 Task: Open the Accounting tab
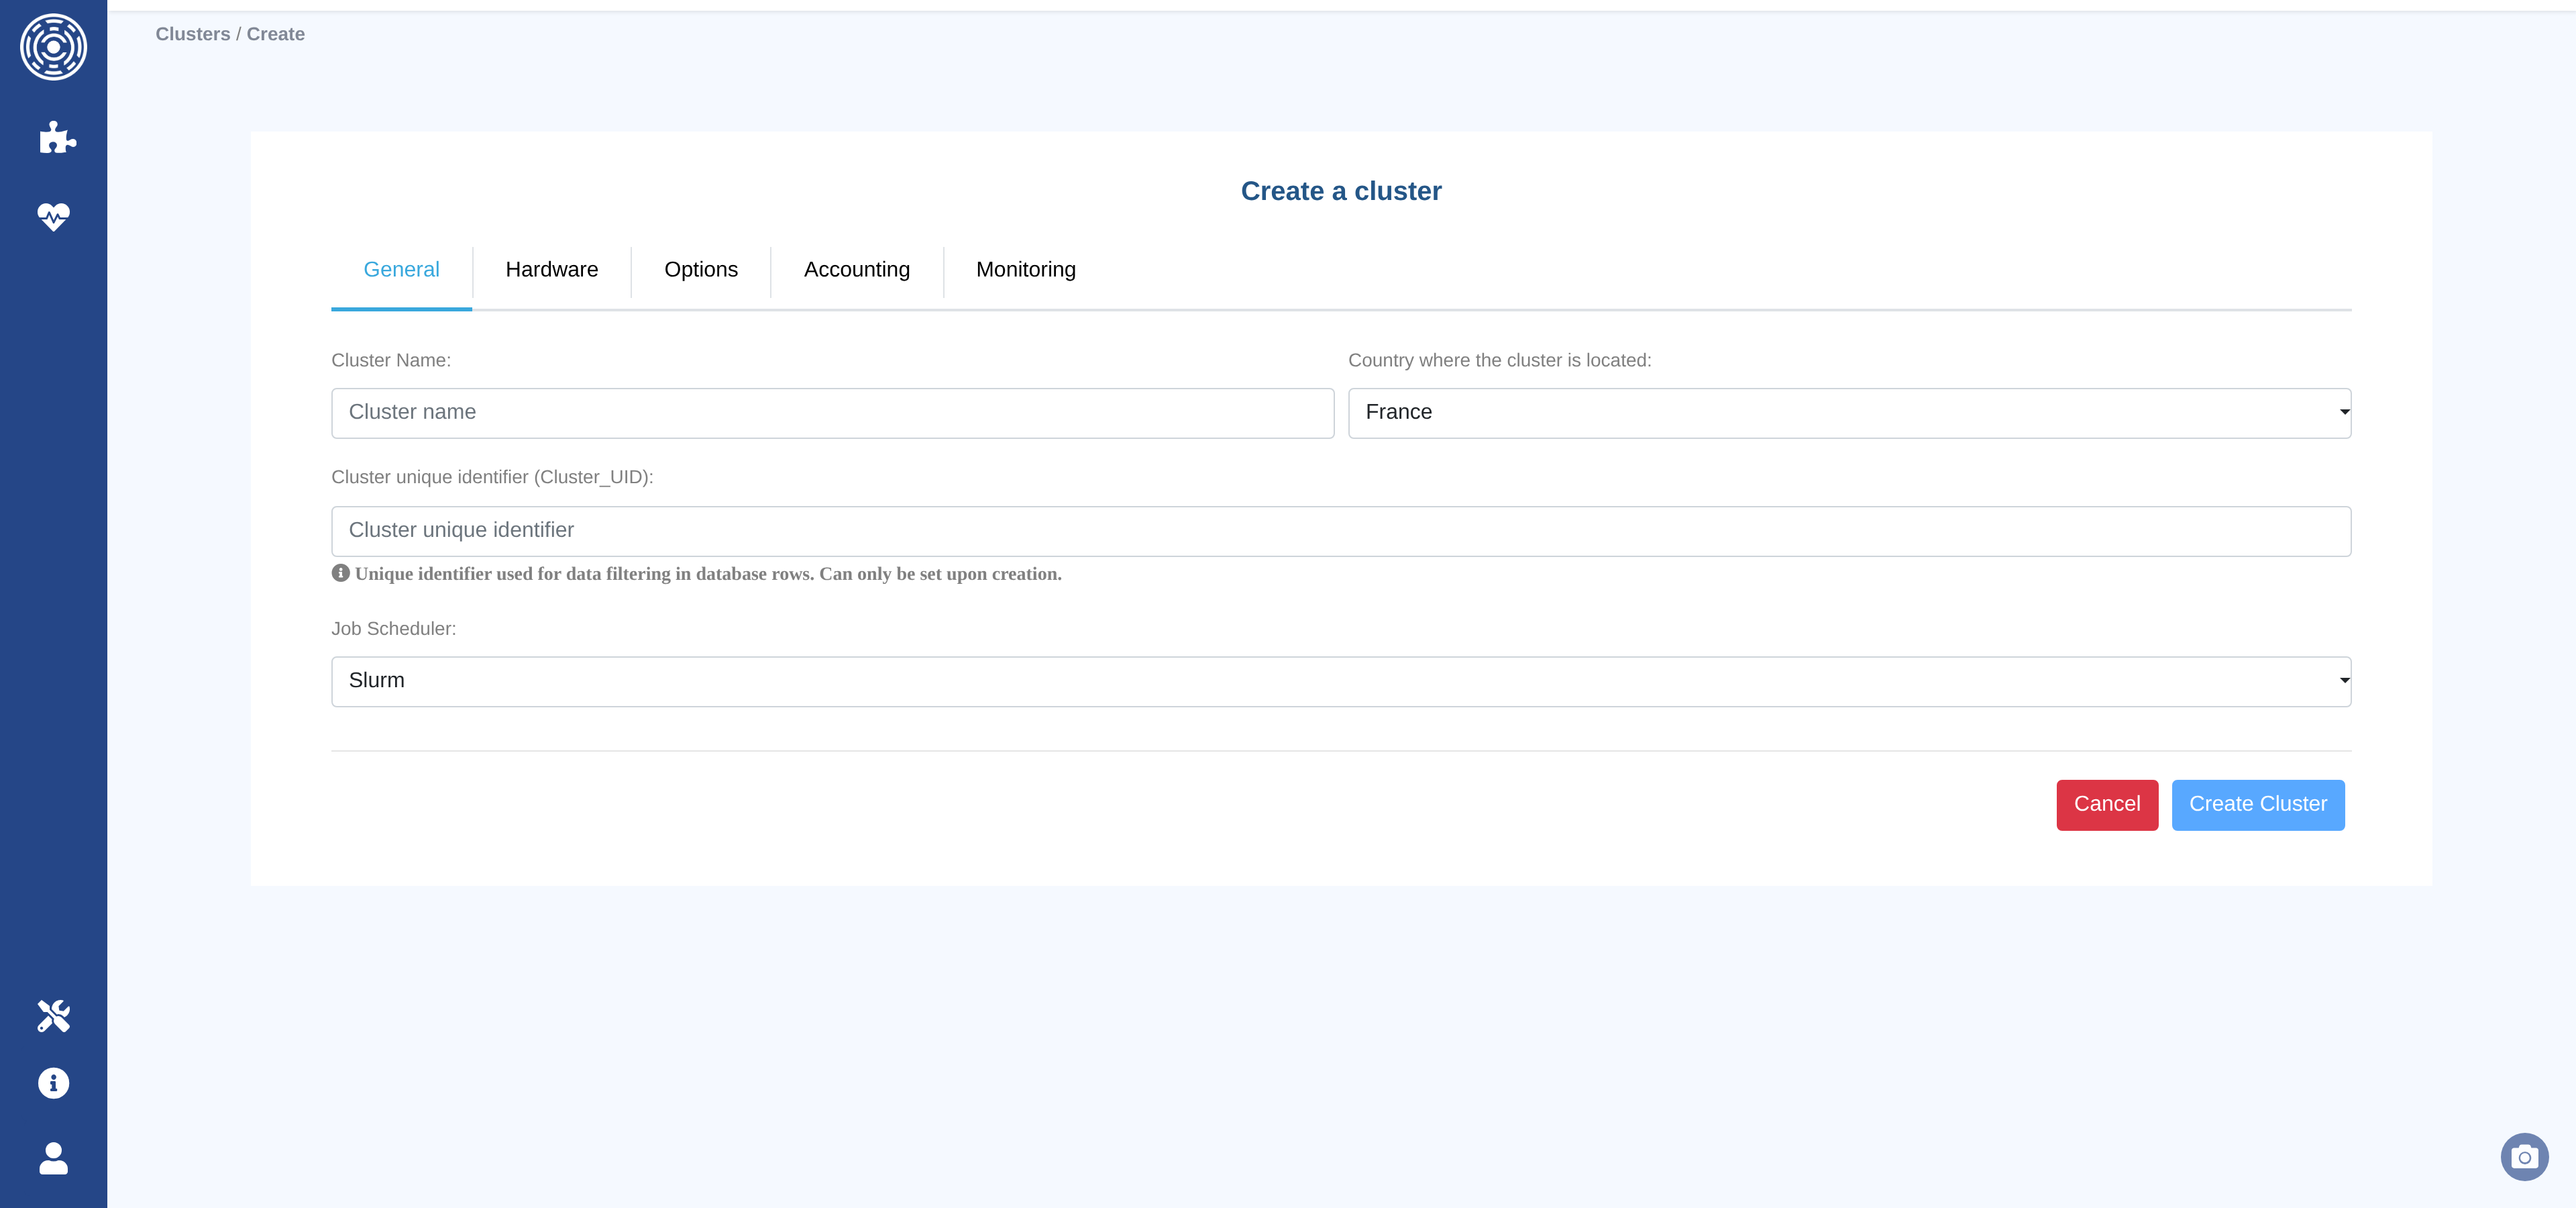click(856, 270)
